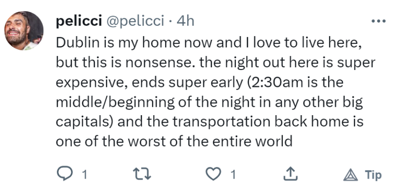Viewport: 401px width, 196px height.
Task: Open the three-dot more options menu
Action: tap(379, 22)
